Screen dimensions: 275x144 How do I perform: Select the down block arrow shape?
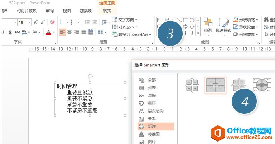tap(192, 26)
